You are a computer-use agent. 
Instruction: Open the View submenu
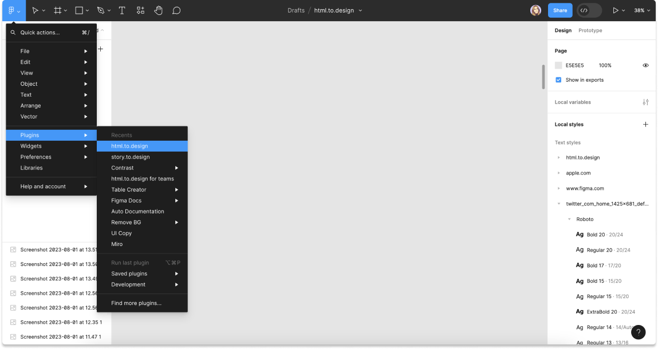click(x=51, y=73)
